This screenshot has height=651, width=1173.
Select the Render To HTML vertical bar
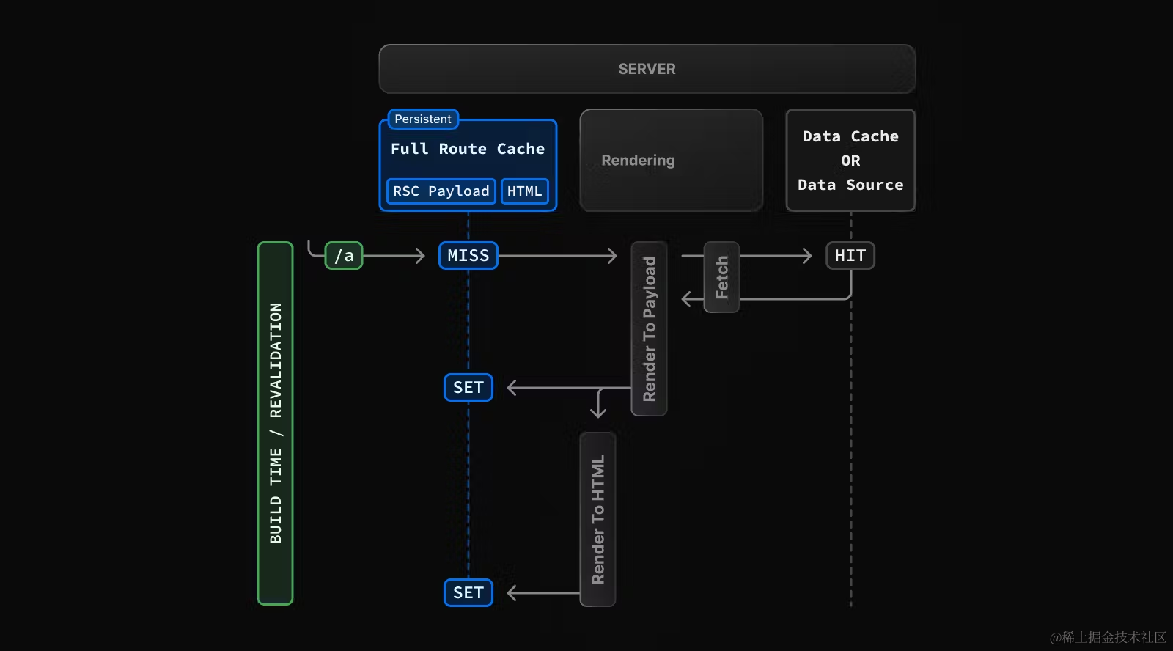coord(597,519)
